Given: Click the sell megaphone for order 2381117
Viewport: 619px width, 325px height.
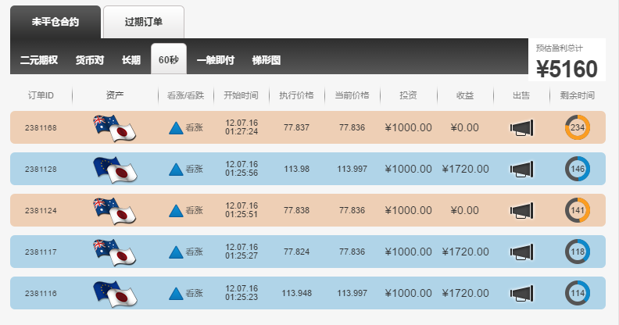Looking at the screenshot, I should tap(521, 252).
